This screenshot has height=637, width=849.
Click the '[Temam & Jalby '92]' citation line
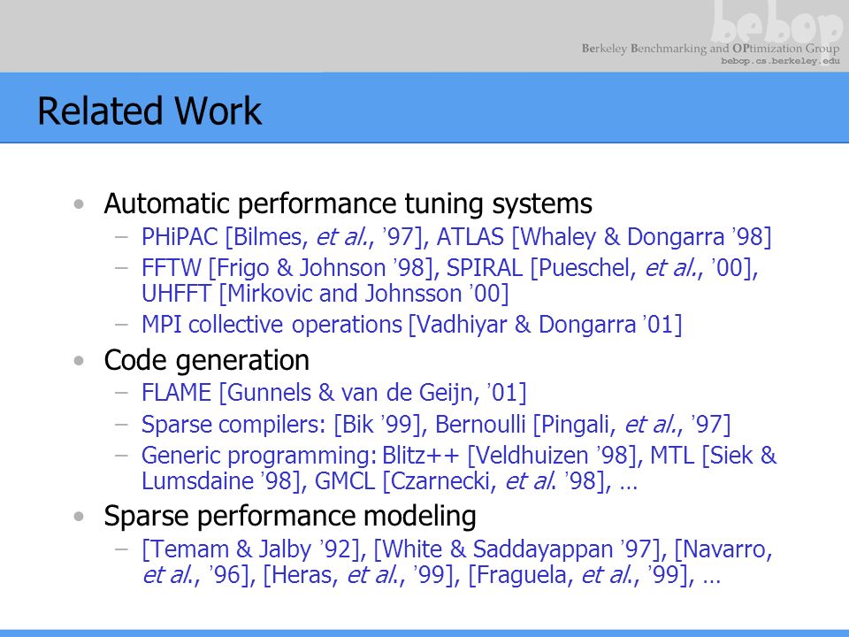pos(457,549)
